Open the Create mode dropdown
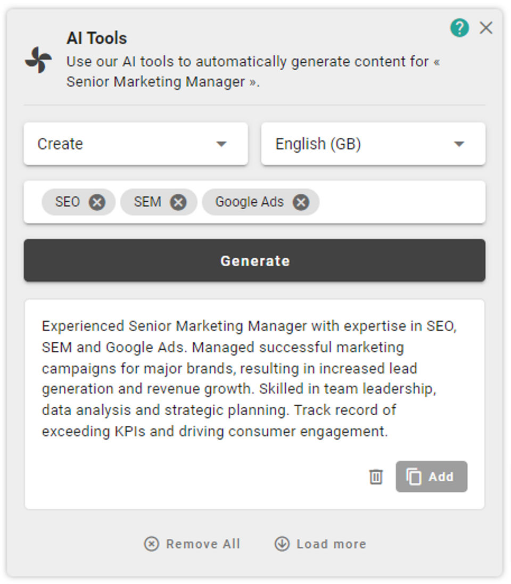 tap(135, 144)
